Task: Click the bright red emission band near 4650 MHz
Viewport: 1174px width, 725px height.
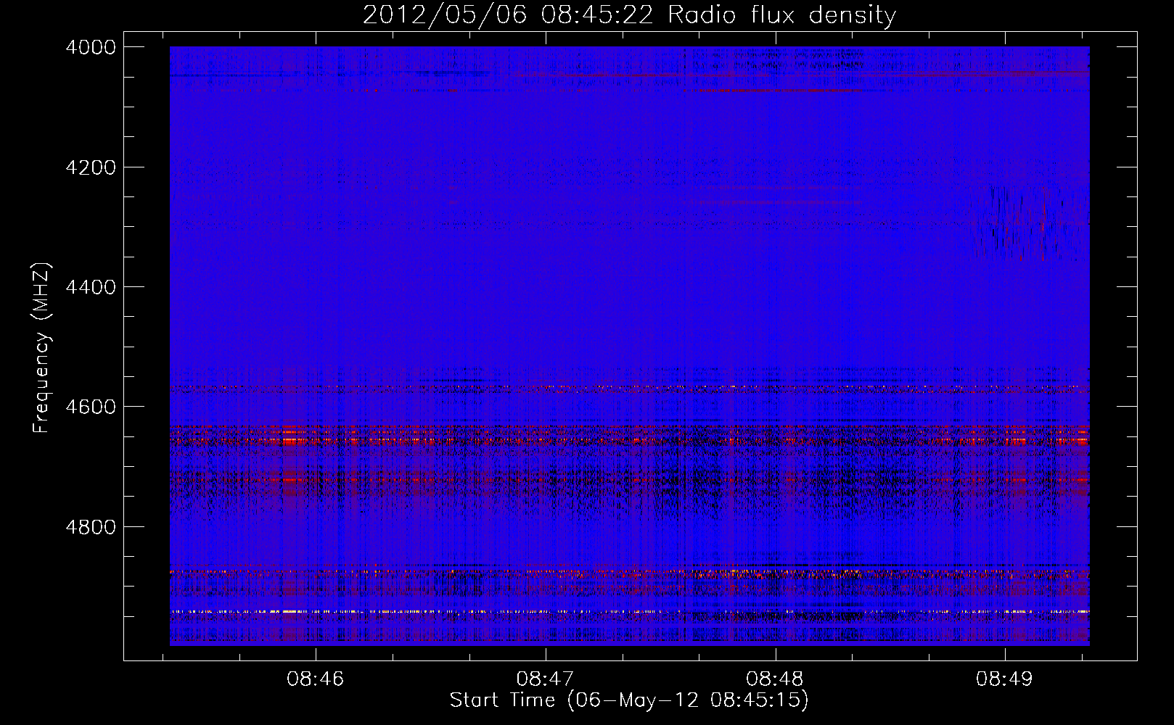Action: (x=629, y=440)
